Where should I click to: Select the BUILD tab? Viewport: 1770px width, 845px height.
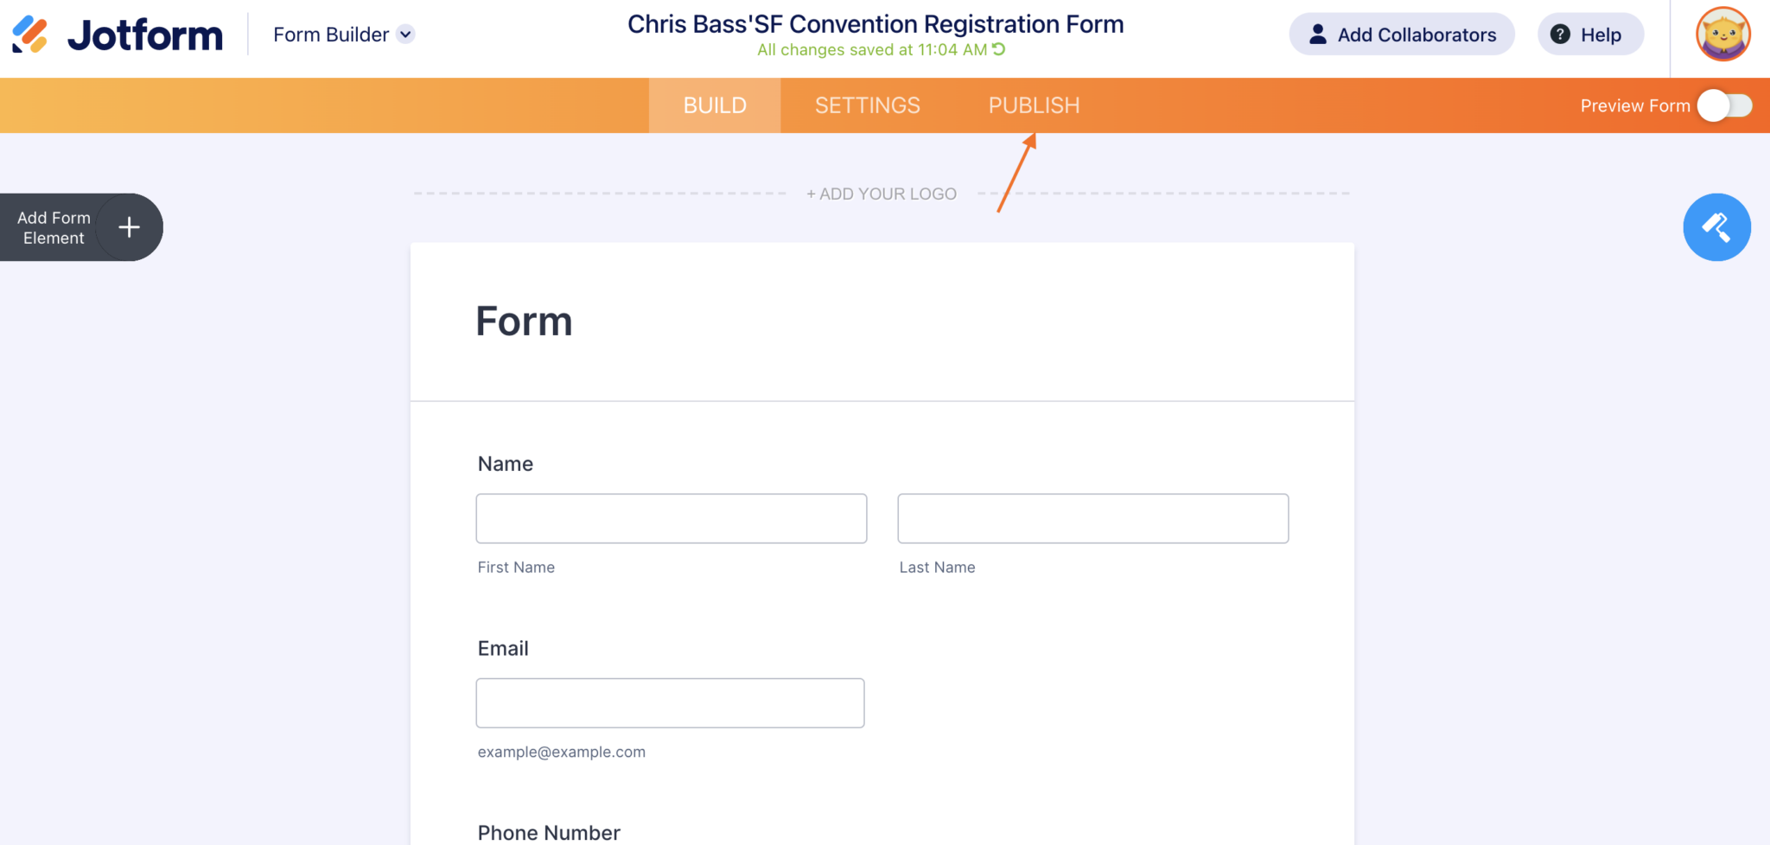click(714, 105)
